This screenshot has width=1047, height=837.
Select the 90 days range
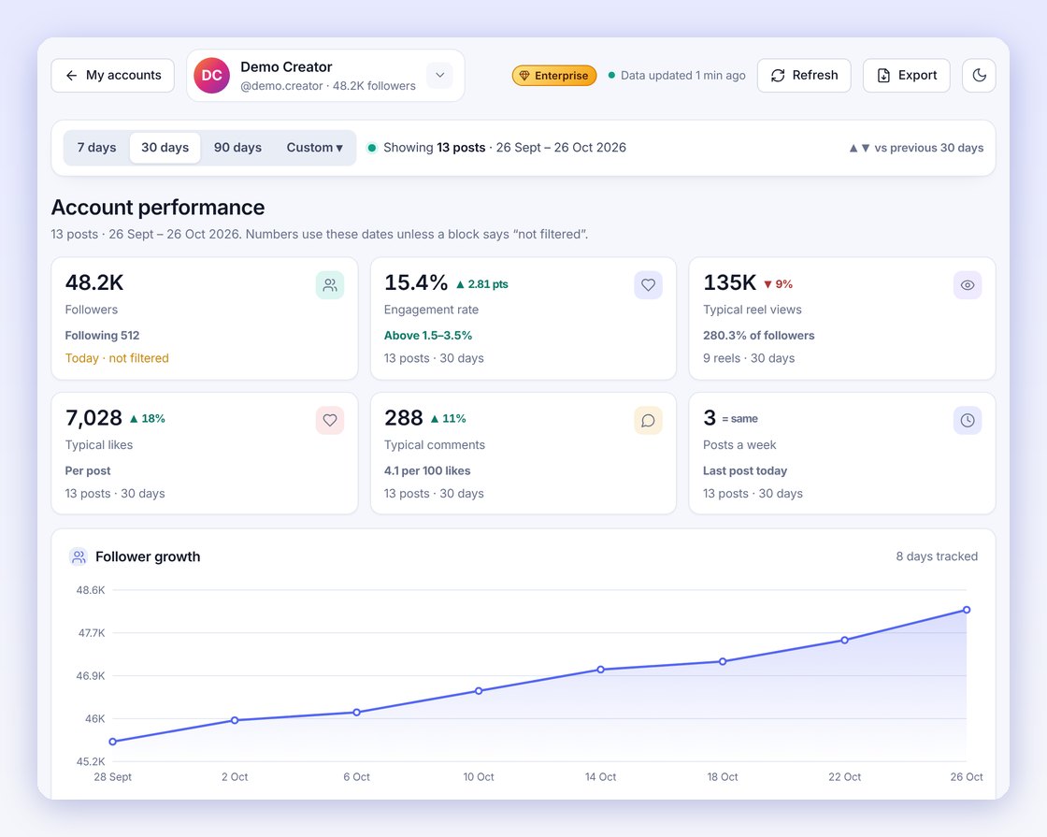(237, 148)
